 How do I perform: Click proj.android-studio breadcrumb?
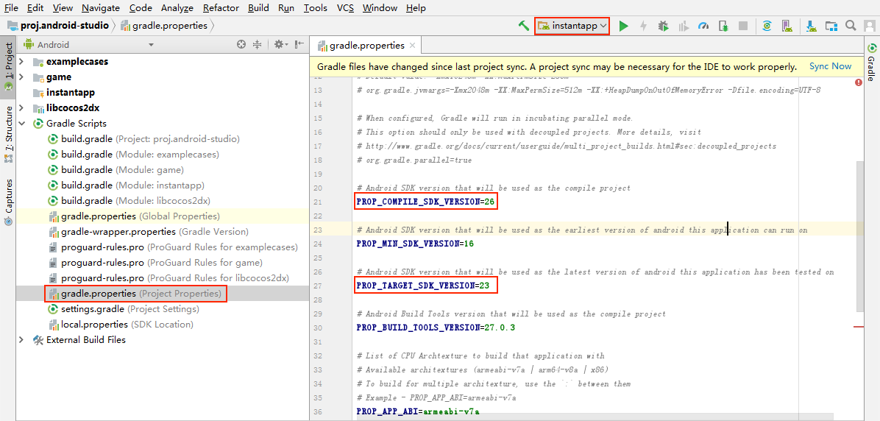[58, 26]
